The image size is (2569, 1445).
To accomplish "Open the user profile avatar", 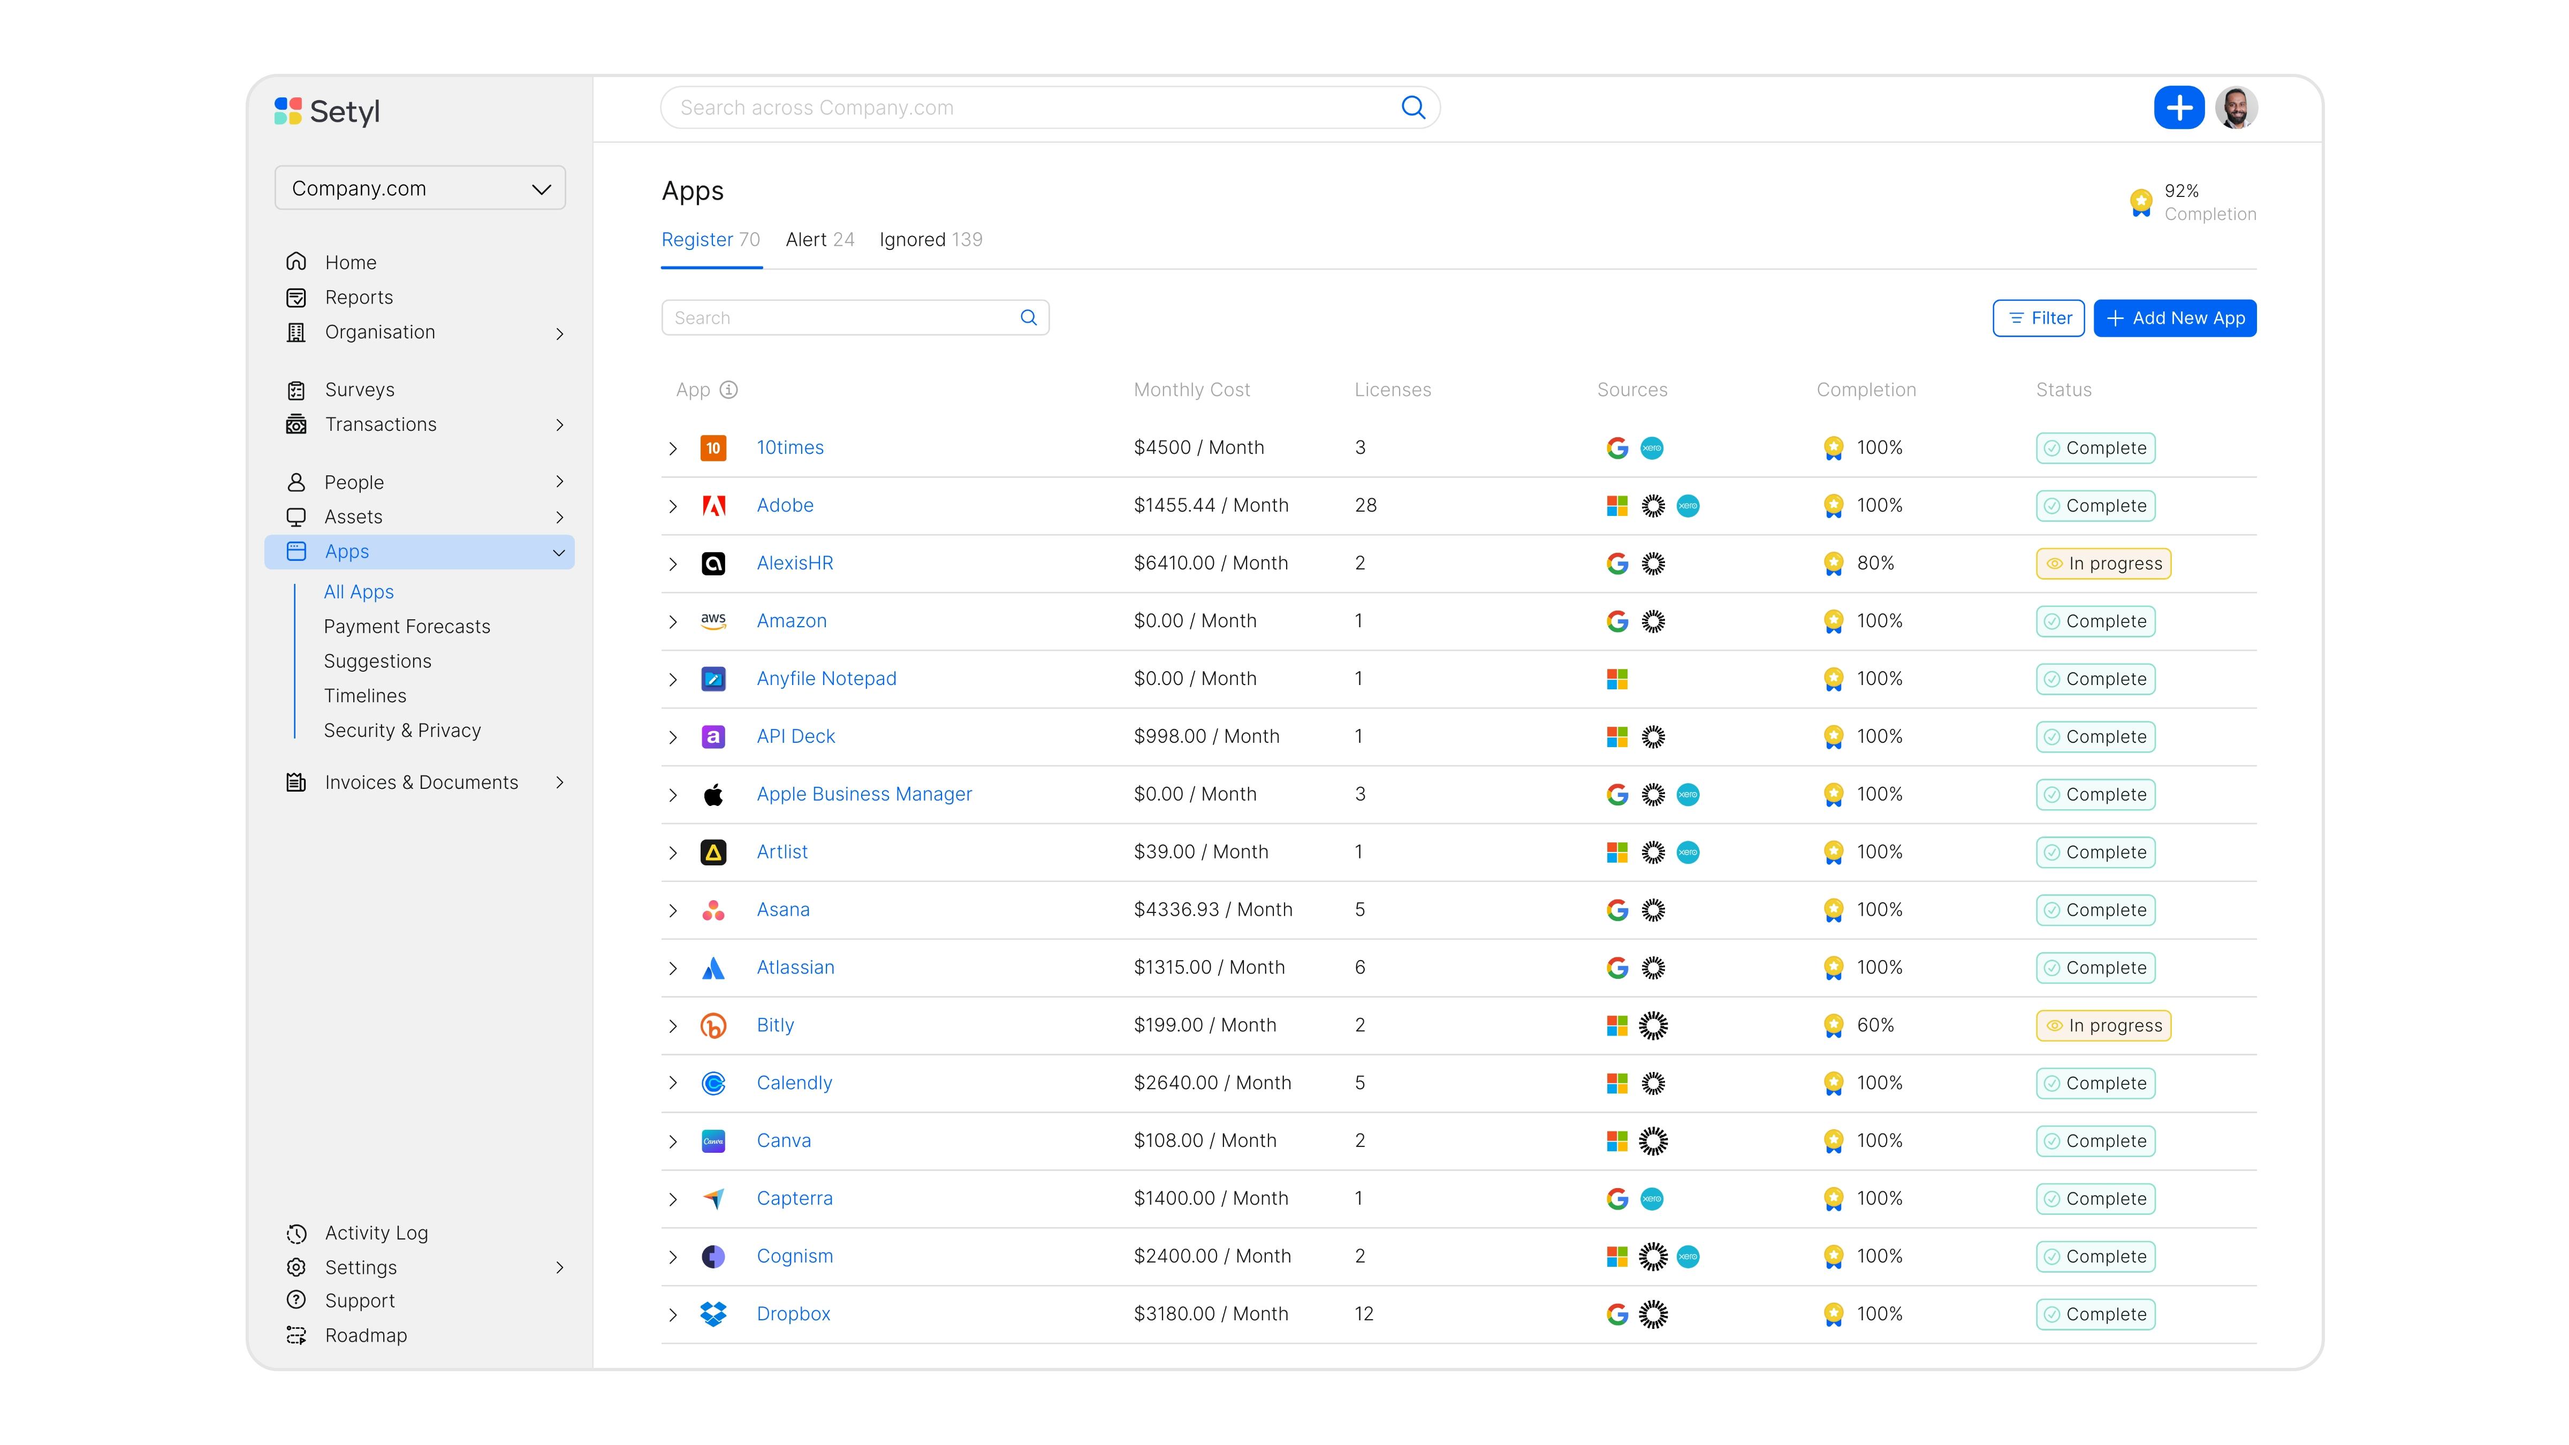I will (2236, 108).
